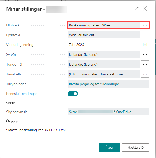Click the Fyrirtæki field Wise lausnir ehf.
The height and width of the screenshot is (158, 156).
coord(103,35)
